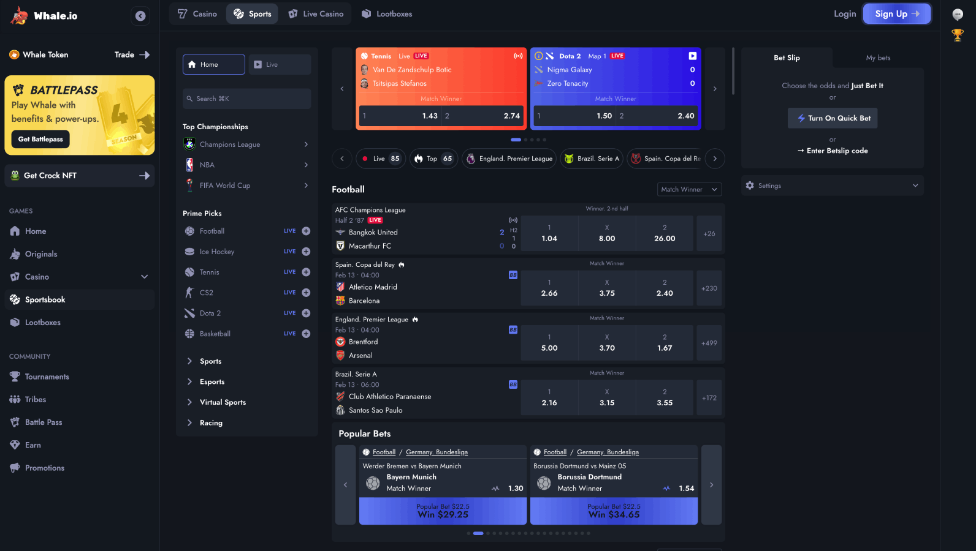This screenshot has width=976, height=551.
Task: Expand the Casino submenu chevron
Action: 145,277
